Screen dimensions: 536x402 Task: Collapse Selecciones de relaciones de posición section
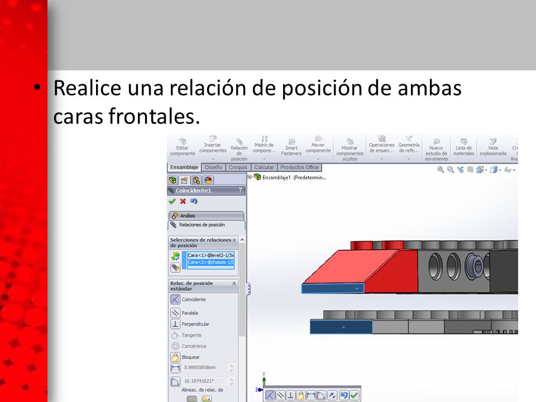234,240
